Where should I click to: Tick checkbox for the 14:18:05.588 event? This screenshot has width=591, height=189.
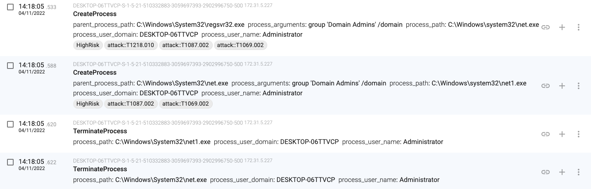click(11, 66)
